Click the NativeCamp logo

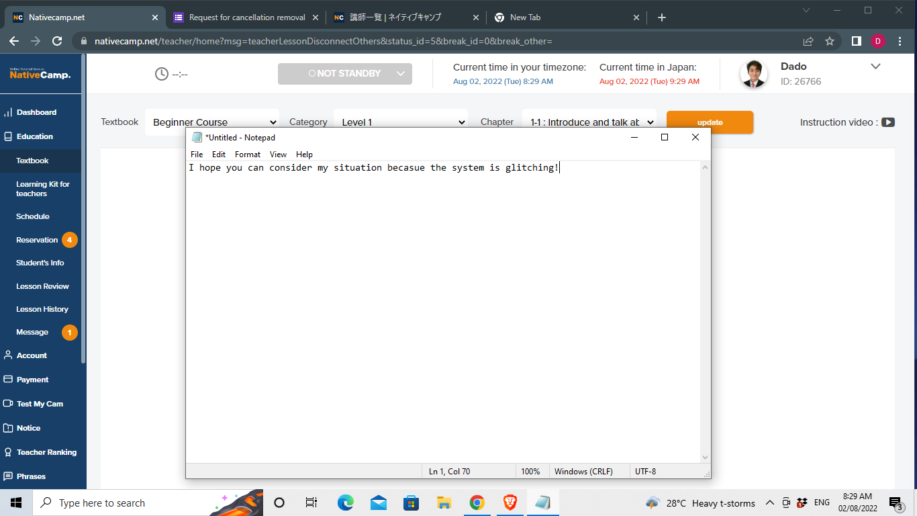pos(40,73)
